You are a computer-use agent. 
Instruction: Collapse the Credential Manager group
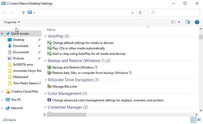45,107
